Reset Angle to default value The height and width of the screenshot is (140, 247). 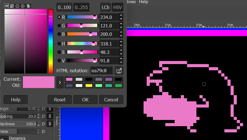tap(43, 109)
